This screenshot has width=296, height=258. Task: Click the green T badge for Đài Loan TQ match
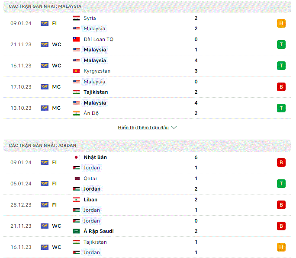[281, 45]
